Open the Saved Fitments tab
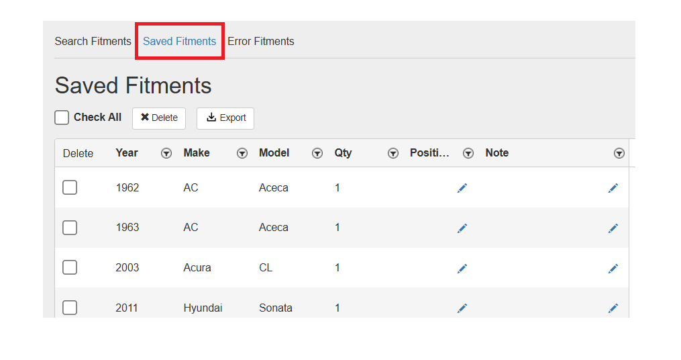The width and height of the screenshot is (681, 360). point(179,41)
